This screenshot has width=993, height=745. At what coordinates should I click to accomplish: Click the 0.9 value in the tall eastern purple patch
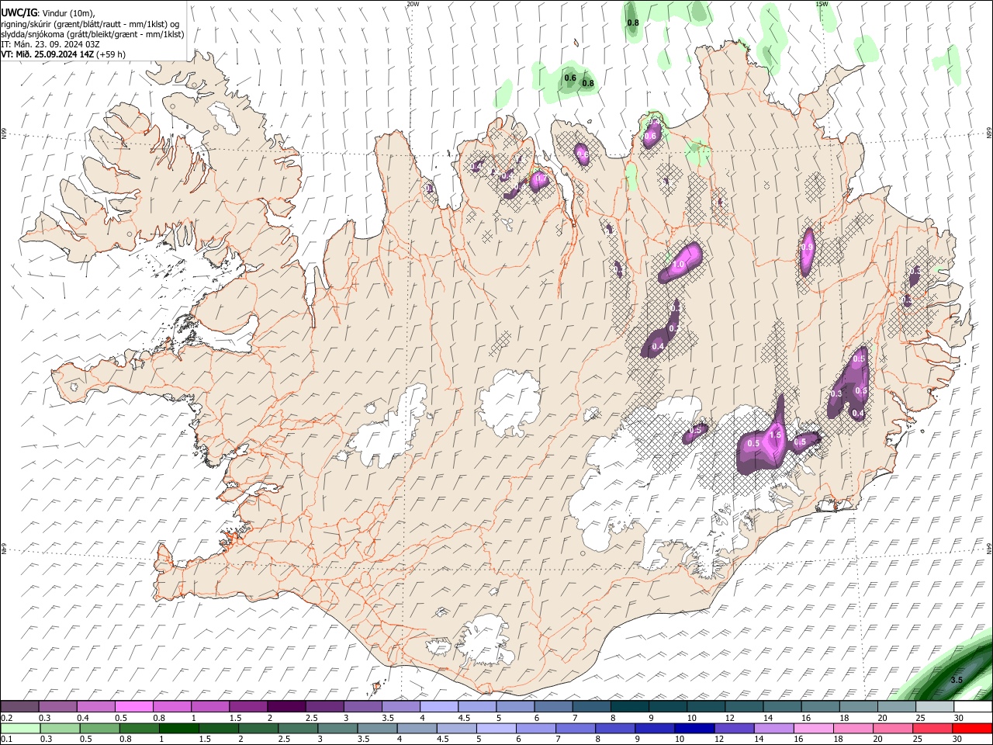point(807,248)
